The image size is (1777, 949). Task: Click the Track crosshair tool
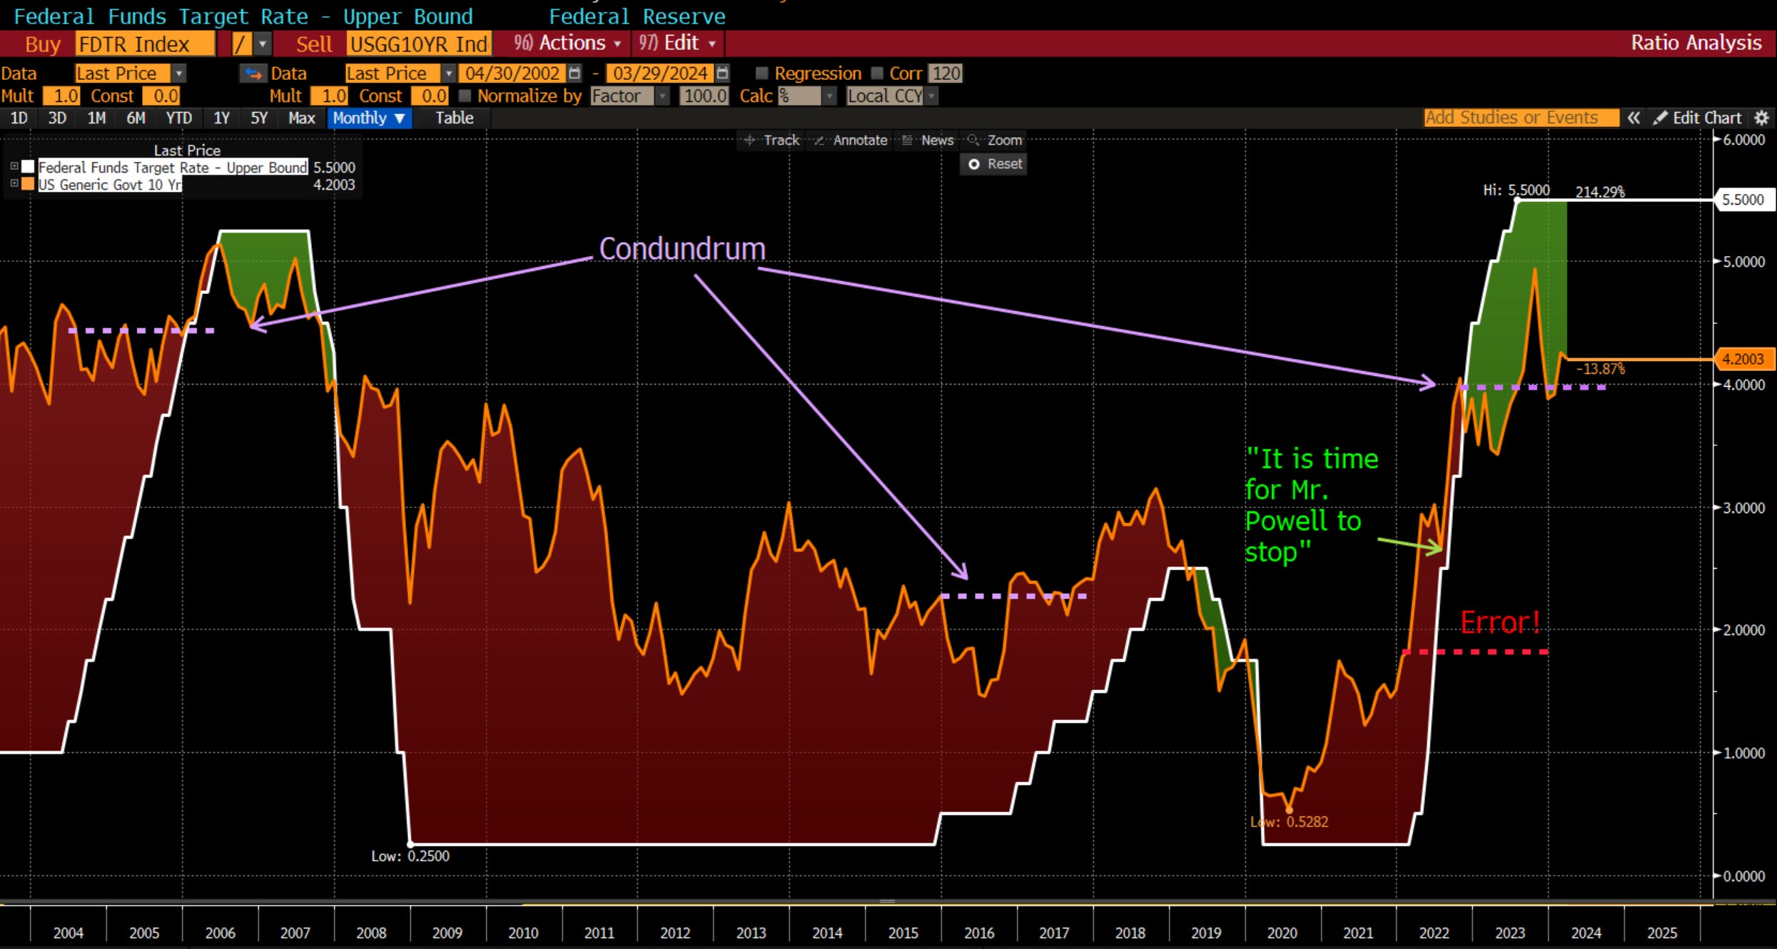(x=771, y=141)
